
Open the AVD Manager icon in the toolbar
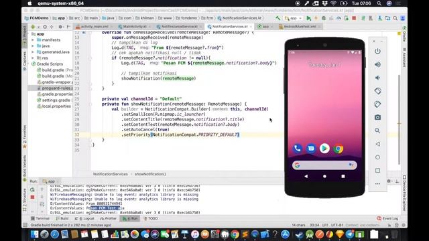pos(371,18)
